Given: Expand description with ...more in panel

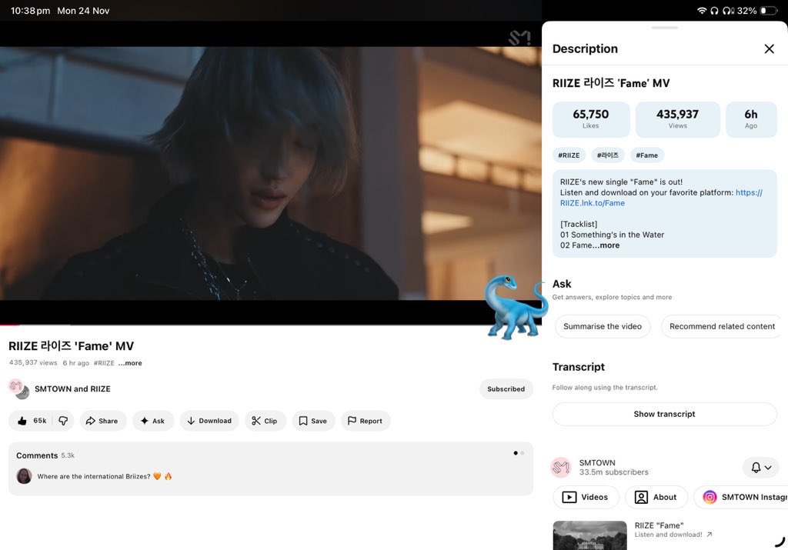Looking at the screenshot, I should 606,245.
